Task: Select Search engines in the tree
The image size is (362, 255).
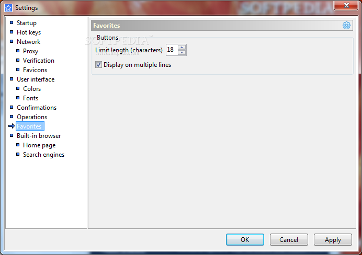Action: (x=43, y=155)
